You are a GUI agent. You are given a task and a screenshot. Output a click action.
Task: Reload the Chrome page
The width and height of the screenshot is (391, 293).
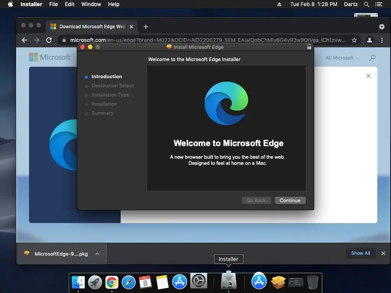point(49,40)
